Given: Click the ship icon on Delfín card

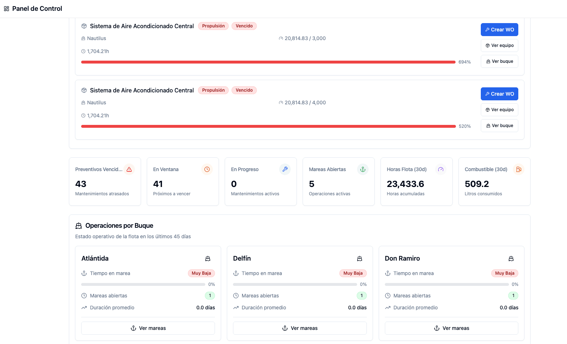Looking at the screenshot, I should click(360, 259).
